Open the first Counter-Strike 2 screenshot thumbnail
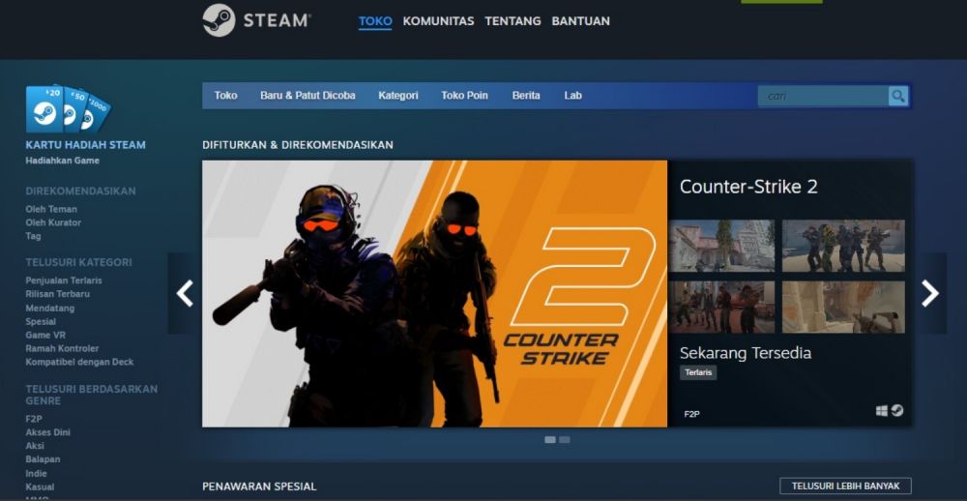 pos(721,246)
